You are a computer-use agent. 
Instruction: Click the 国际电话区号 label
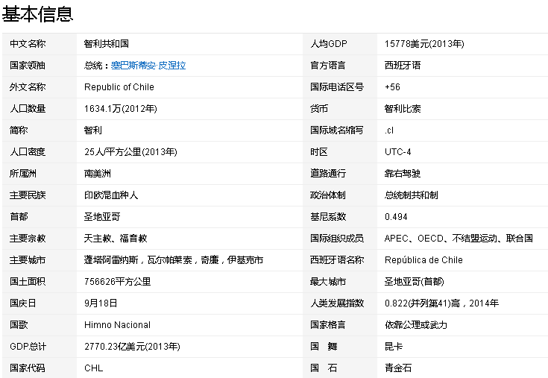337,87
